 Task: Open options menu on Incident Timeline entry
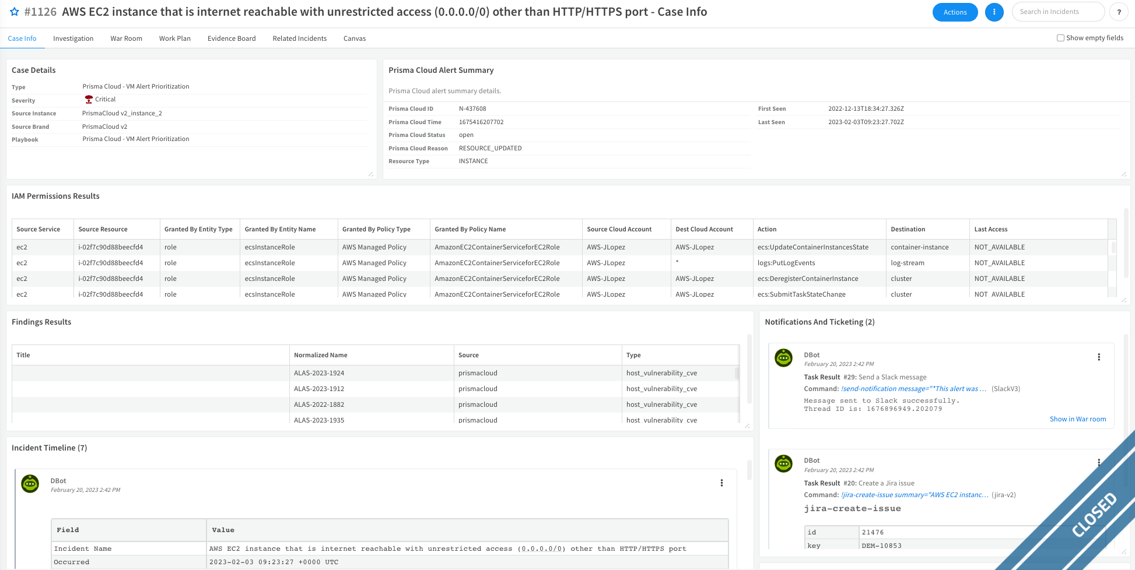click(721, 483)
